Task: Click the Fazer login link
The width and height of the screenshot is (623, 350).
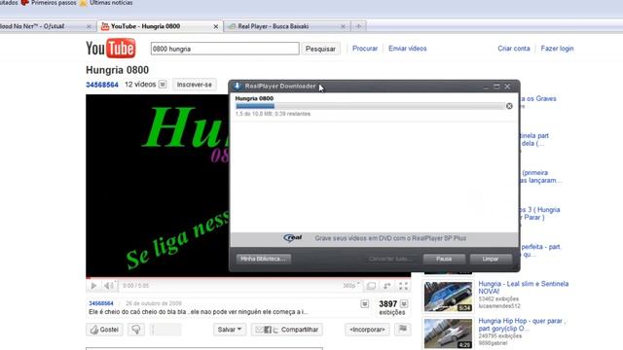Action: (x=557, y=49)
